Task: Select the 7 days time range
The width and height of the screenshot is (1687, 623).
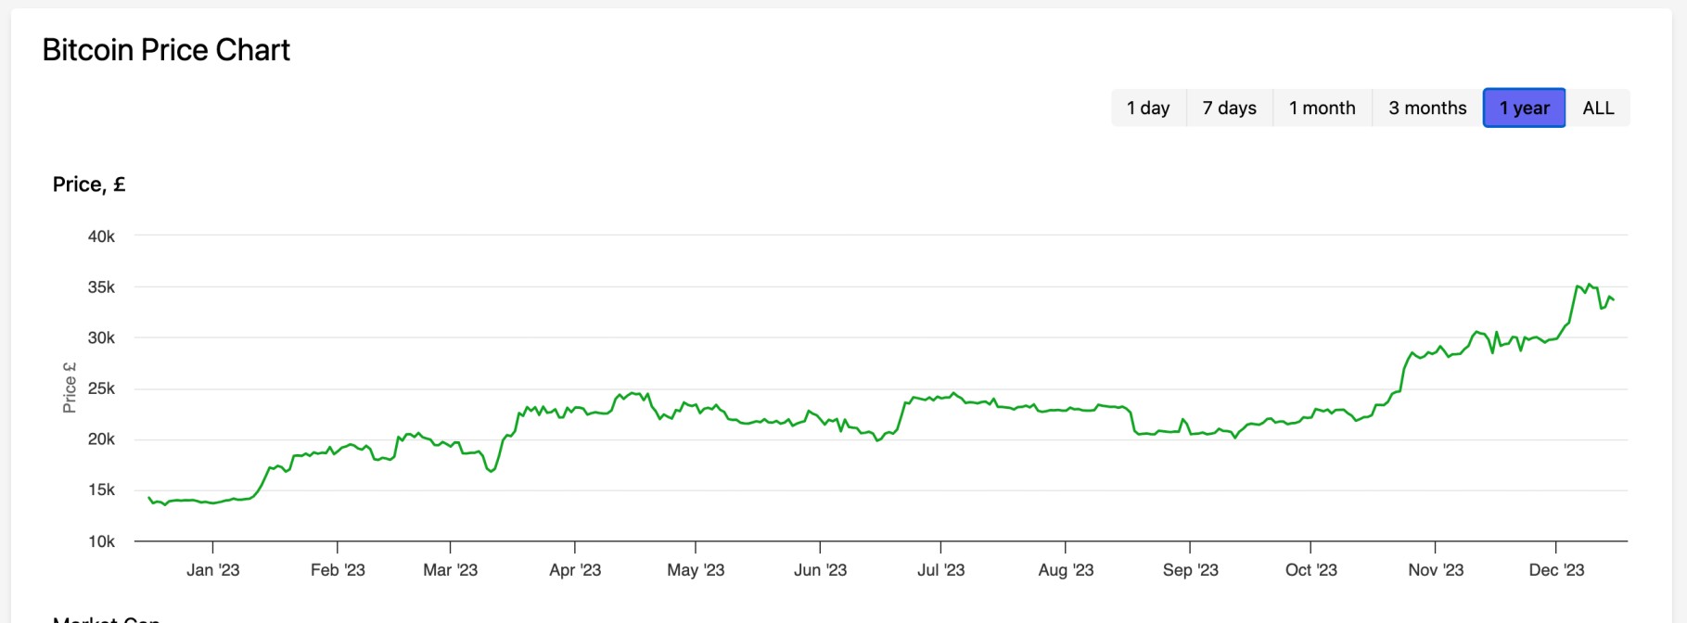Action: click(x=1229, y=108)
